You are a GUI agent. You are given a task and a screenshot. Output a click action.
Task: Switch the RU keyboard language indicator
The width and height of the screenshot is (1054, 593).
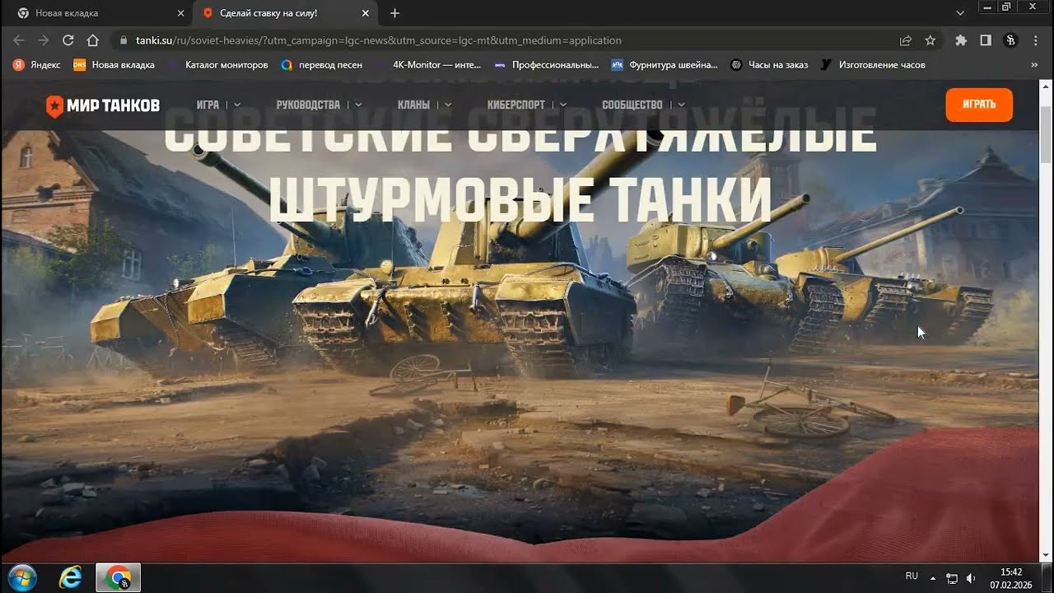click(x=912, y=576)
